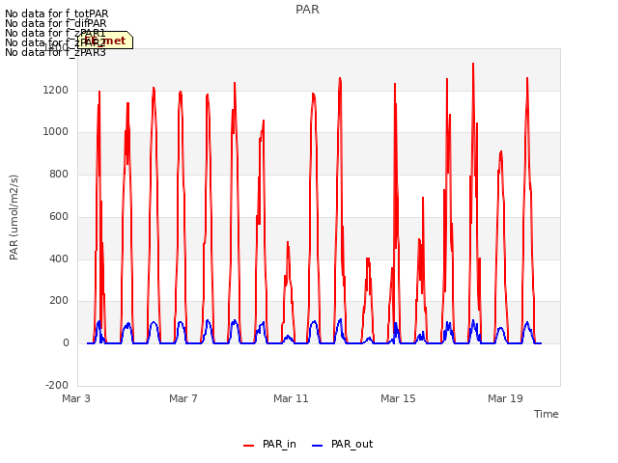Viewport: 618px width, 463px height.
Task: Click the 200 y-axis tick label
Action: [x=59, y=301]
